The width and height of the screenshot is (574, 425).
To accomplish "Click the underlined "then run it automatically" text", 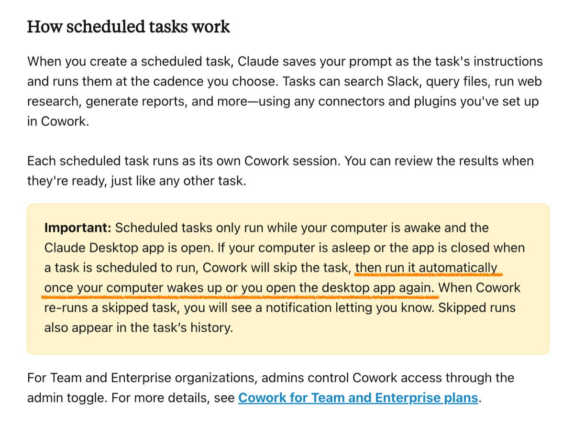I will [426, 268].
